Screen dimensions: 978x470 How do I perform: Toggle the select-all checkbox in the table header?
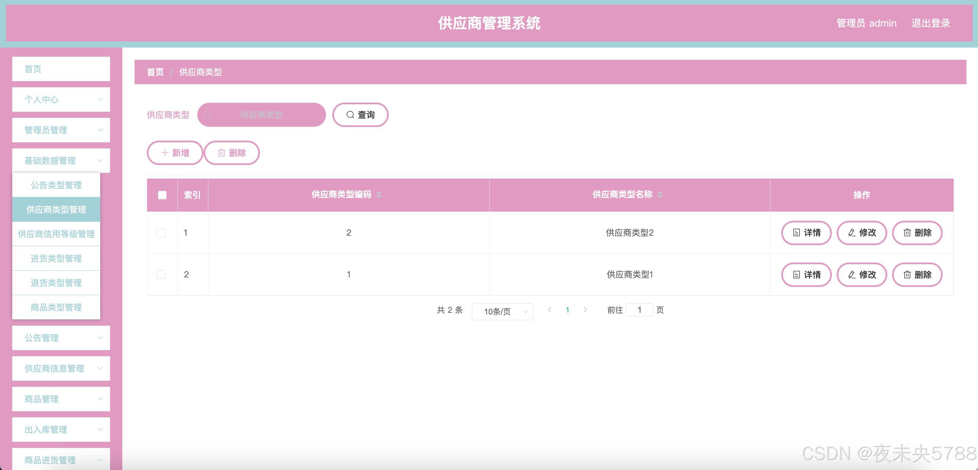click(162, 195)
